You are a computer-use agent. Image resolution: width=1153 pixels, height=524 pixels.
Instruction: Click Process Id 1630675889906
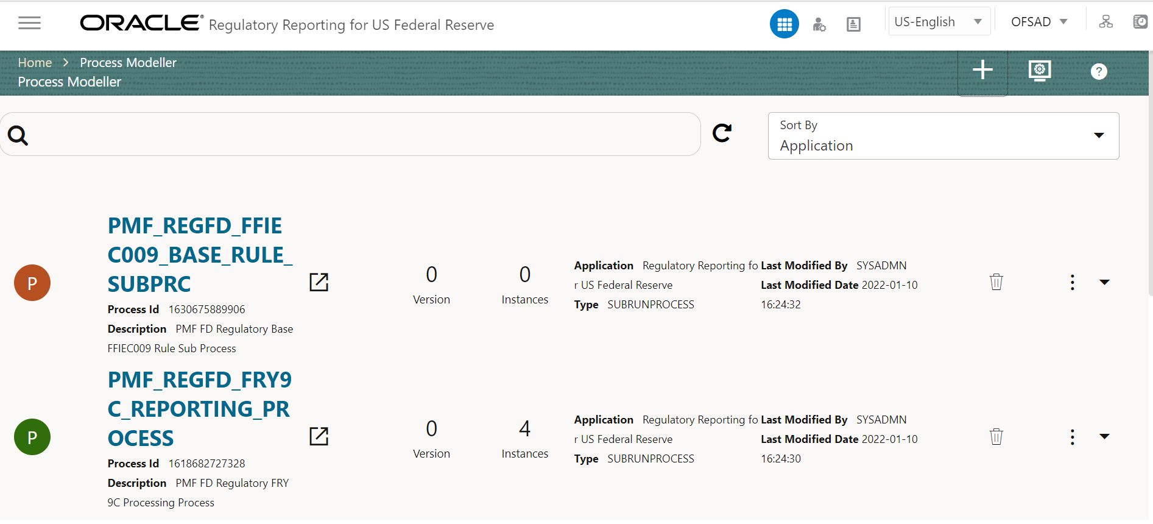[206, 310]
